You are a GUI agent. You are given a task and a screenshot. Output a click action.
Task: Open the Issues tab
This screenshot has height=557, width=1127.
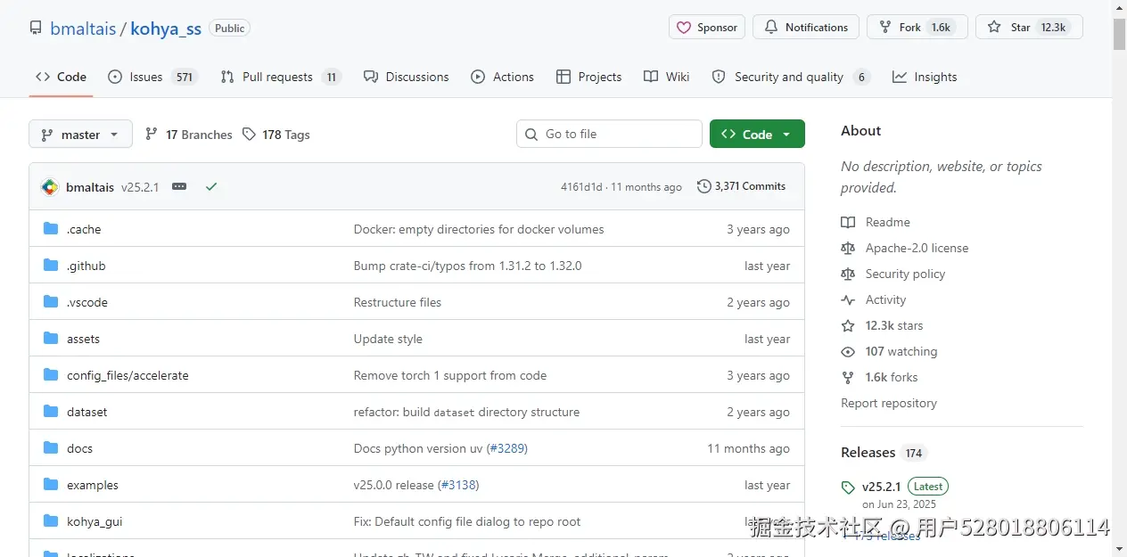point(152,77)
